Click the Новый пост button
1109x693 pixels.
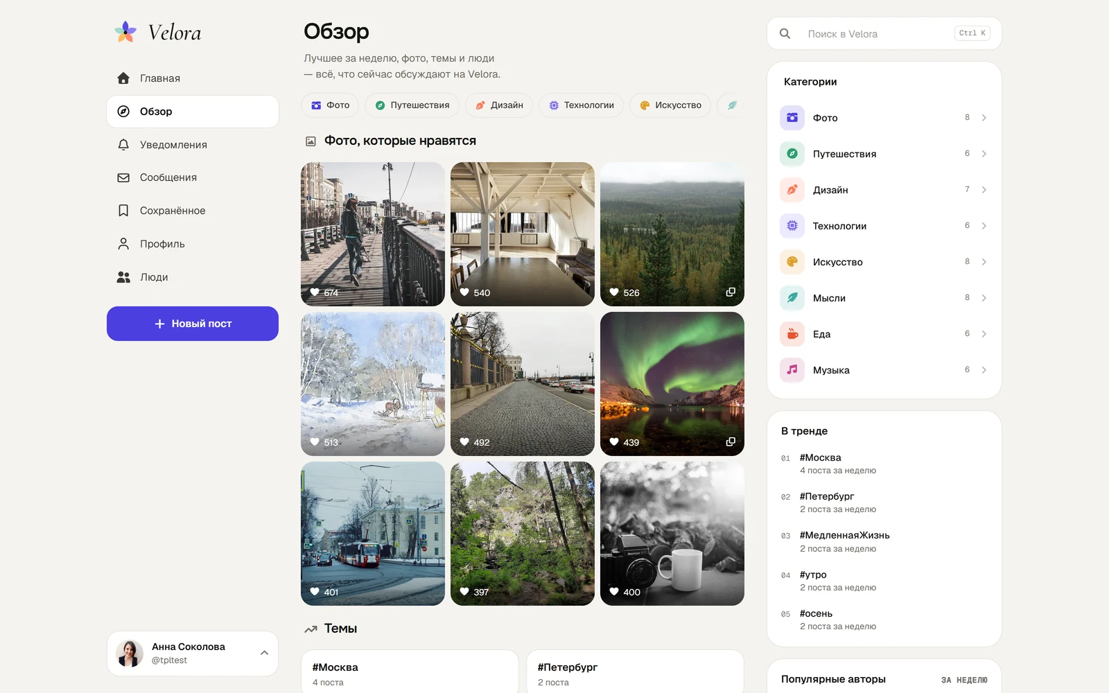click(193, 324)
